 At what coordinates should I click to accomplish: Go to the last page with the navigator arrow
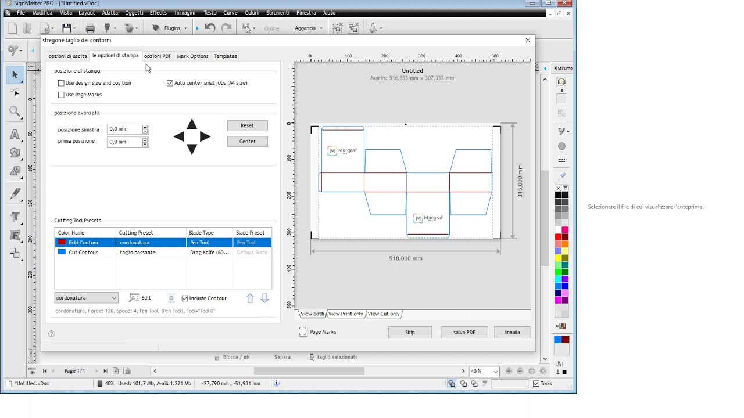point(105,371)
